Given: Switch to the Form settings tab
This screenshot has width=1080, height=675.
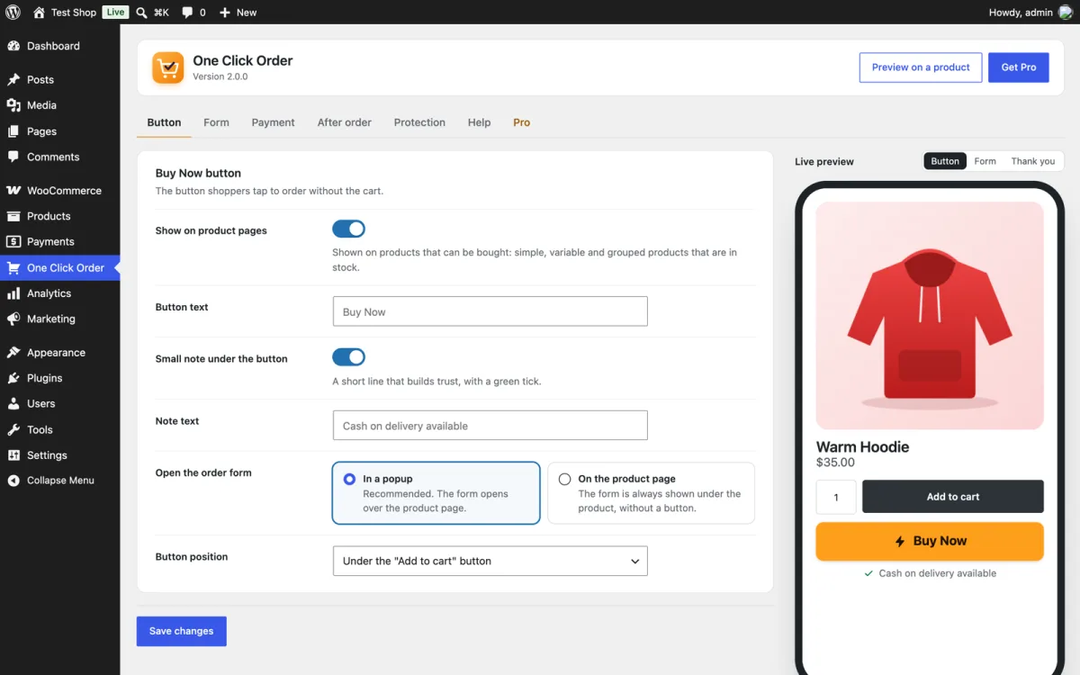Looking at the screenshot, I should (216, 122).
